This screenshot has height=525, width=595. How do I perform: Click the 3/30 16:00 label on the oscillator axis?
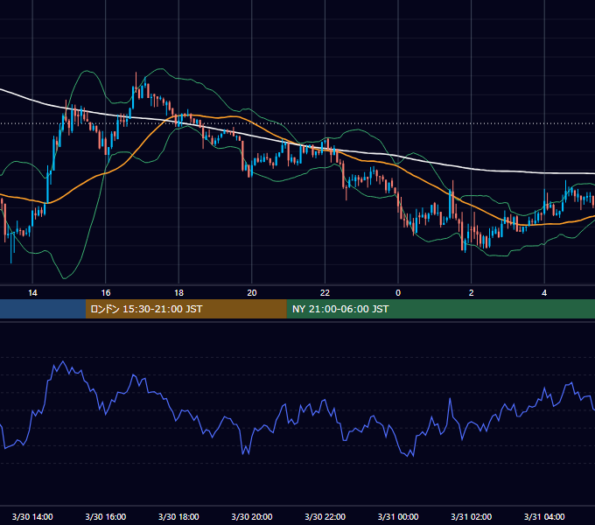click(x=106, y=516)
